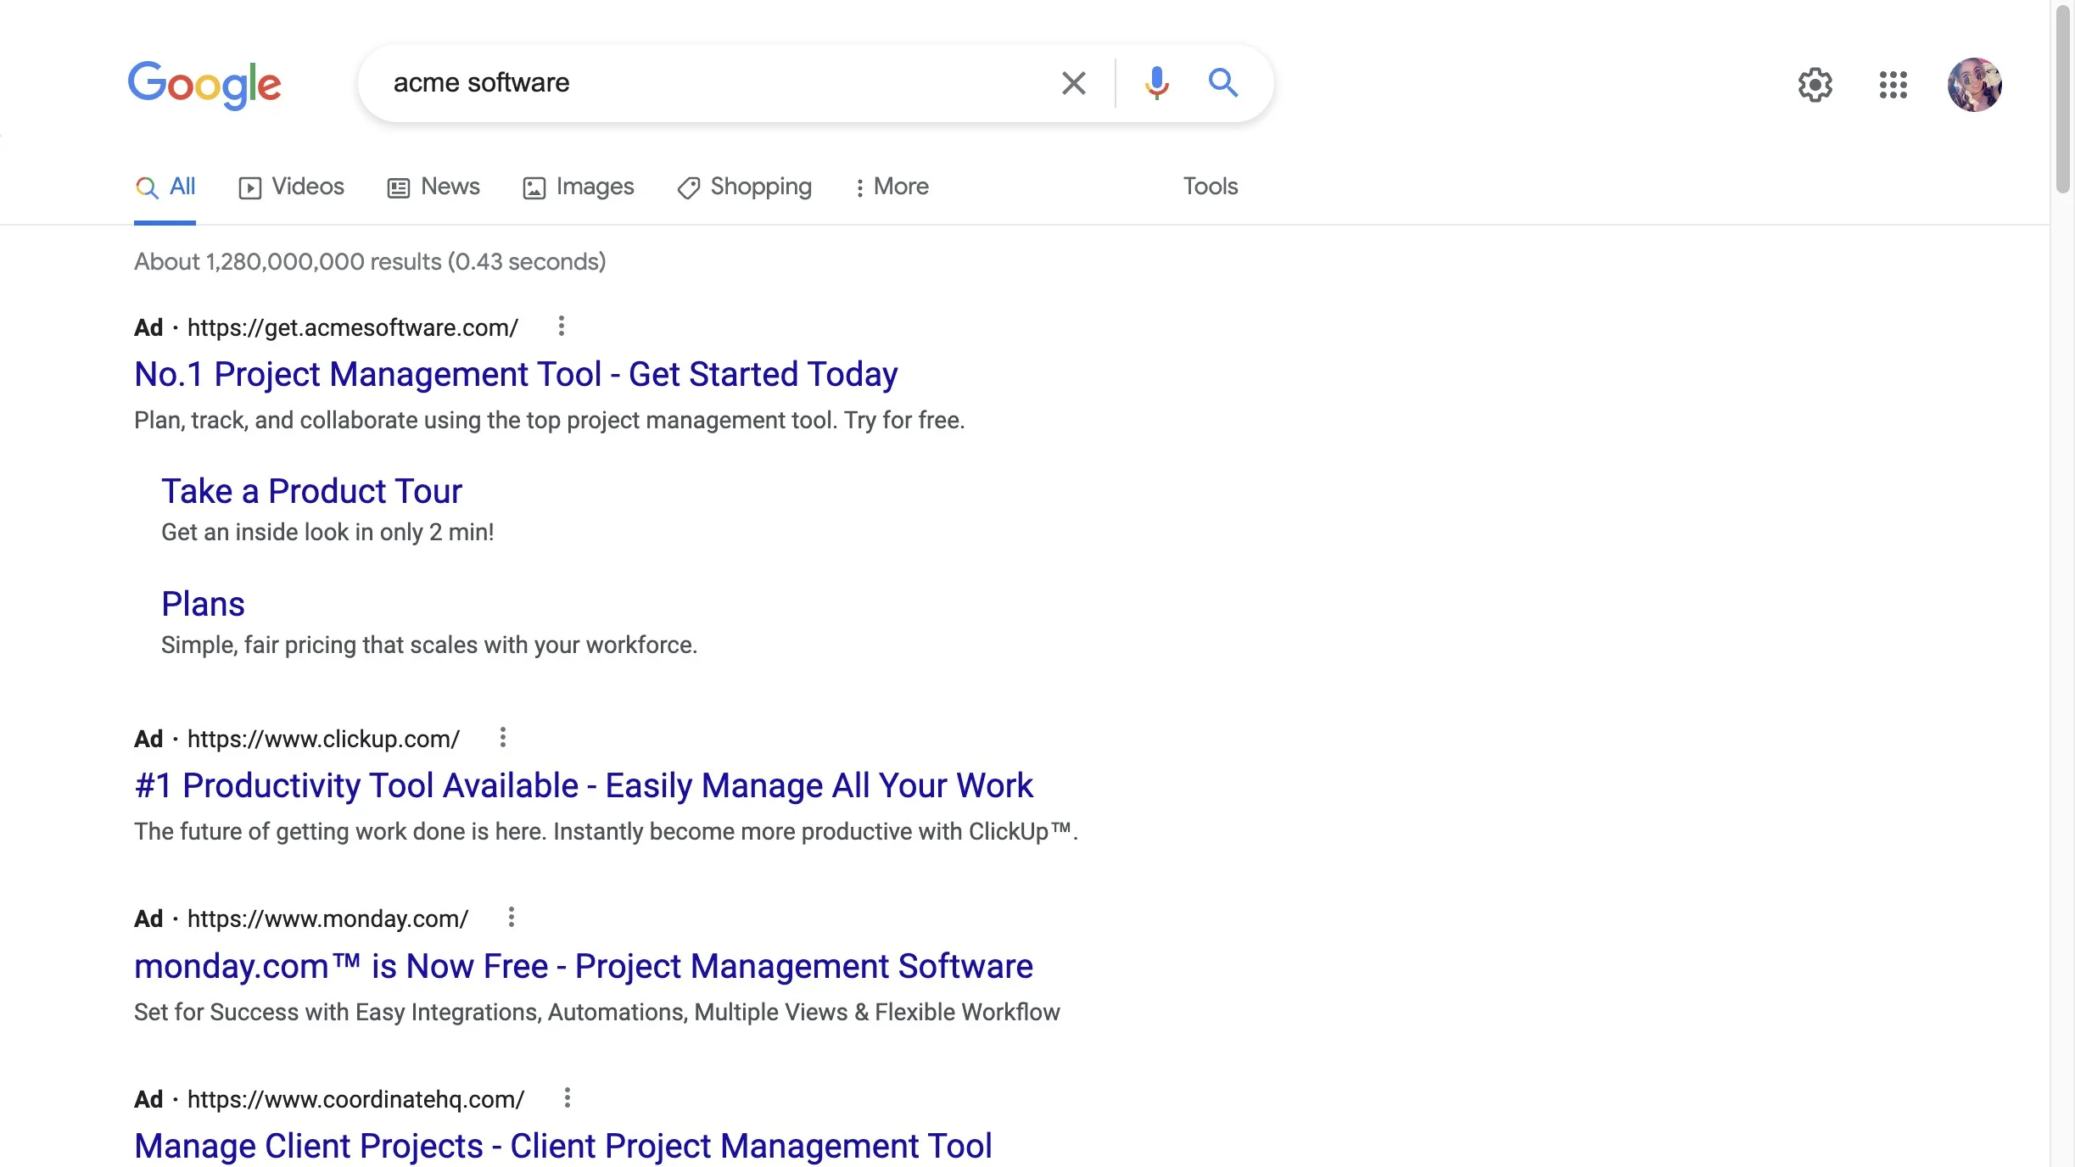
Task: Click the 'Plan, track, and collaborate' ad description
Action: [x=550, y=420]
